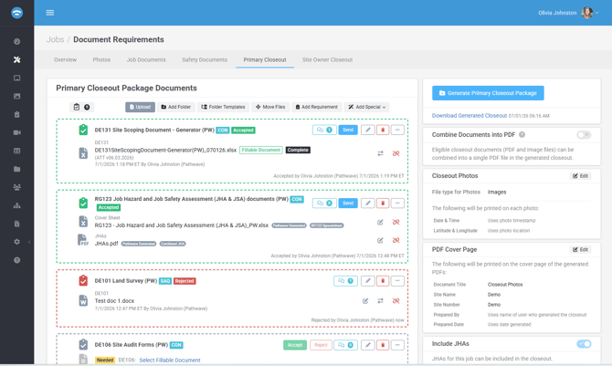
Task: Click Select Fillable Document link for DE106
Action: click(x=170, y=361)
